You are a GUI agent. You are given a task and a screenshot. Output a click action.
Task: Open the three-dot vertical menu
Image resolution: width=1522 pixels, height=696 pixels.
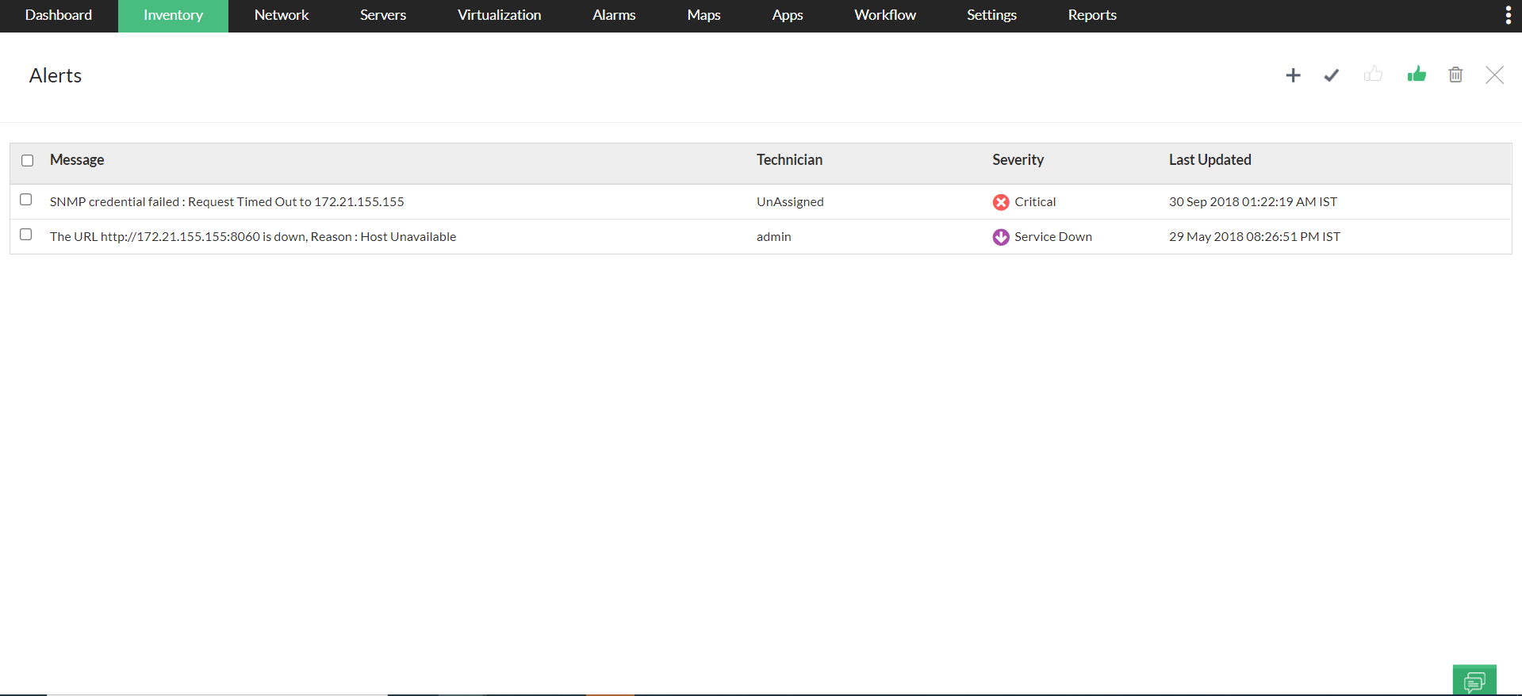coord(1508,15)
